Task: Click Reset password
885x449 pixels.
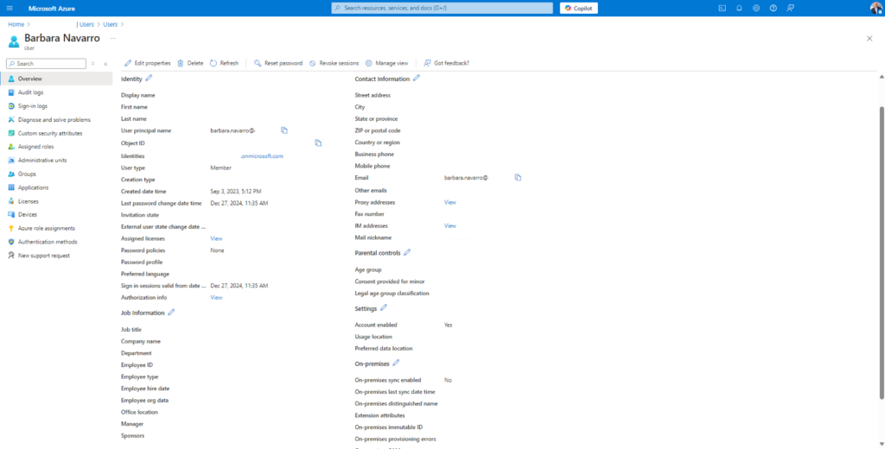Action: coord(278,63)
